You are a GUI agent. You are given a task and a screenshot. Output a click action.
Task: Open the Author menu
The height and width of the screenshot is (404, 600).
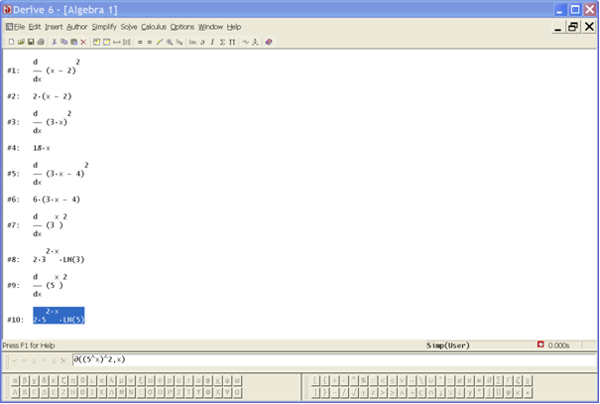pos(77,27)
